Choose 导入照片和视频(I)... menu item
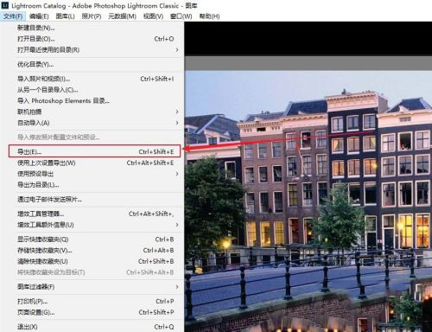 tap(92, 79)
